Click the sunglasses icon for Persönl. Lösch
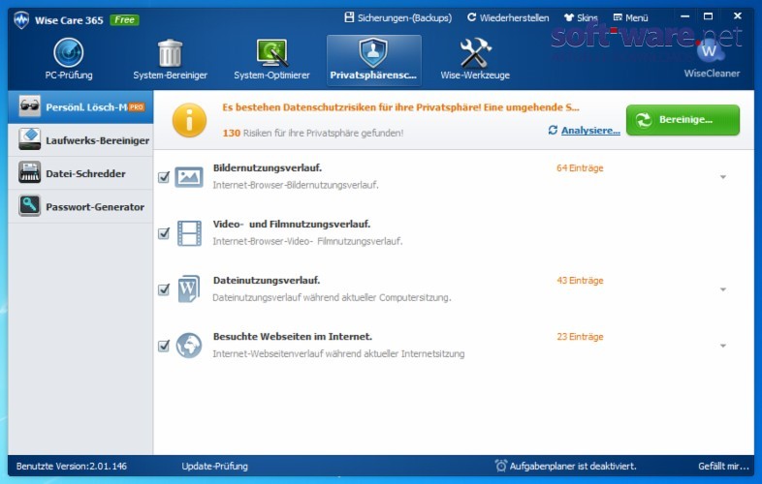Viewport: 762px width, 484px height. click(30, 106)
